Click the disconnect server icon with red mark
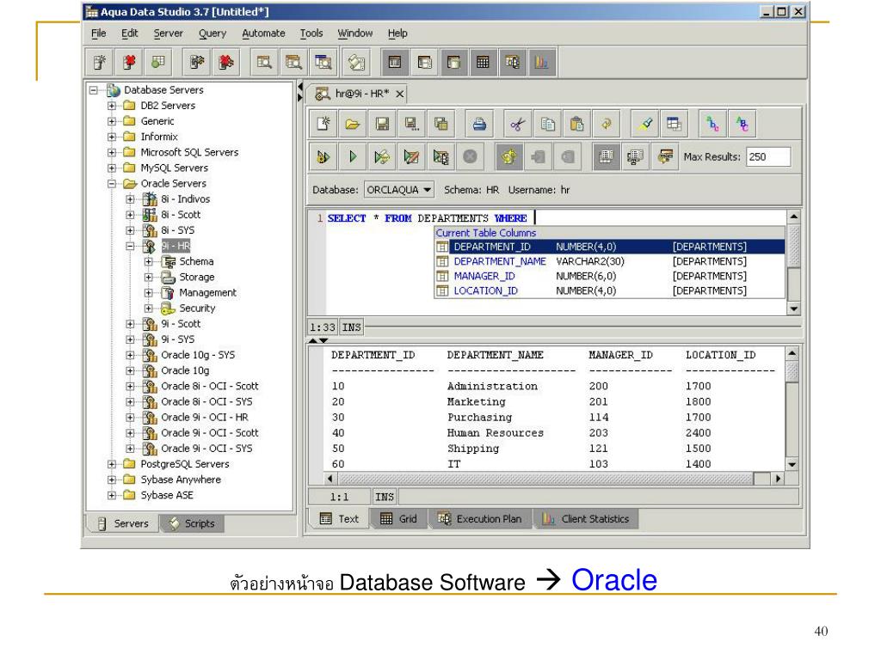 (x=226, y=62)
